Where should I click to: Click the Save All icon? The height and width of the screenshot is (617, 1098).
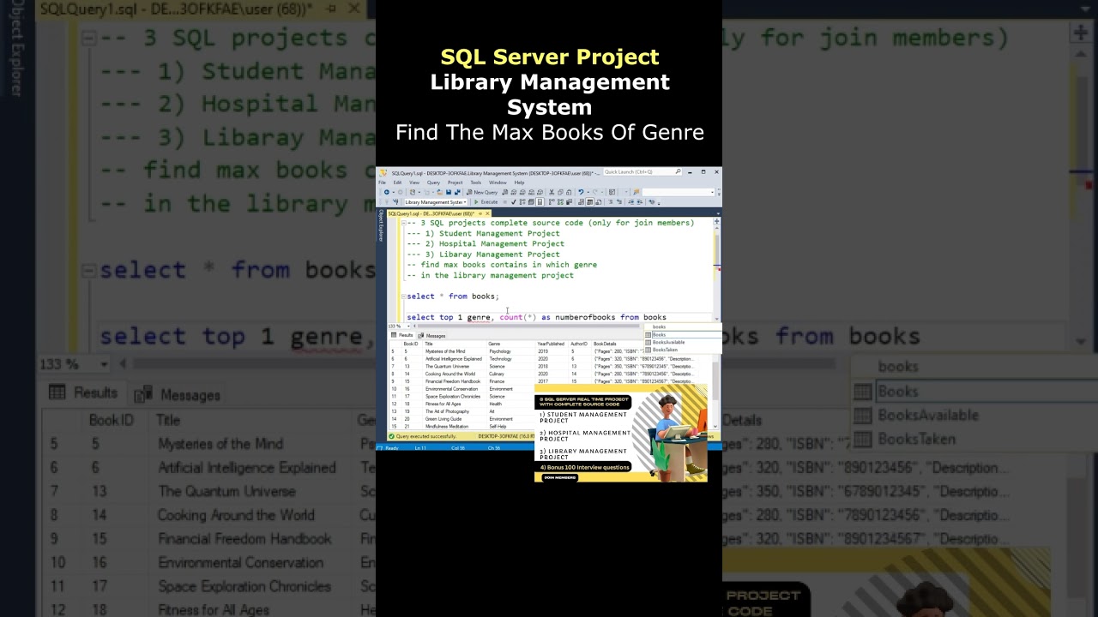tap(457, 192)
